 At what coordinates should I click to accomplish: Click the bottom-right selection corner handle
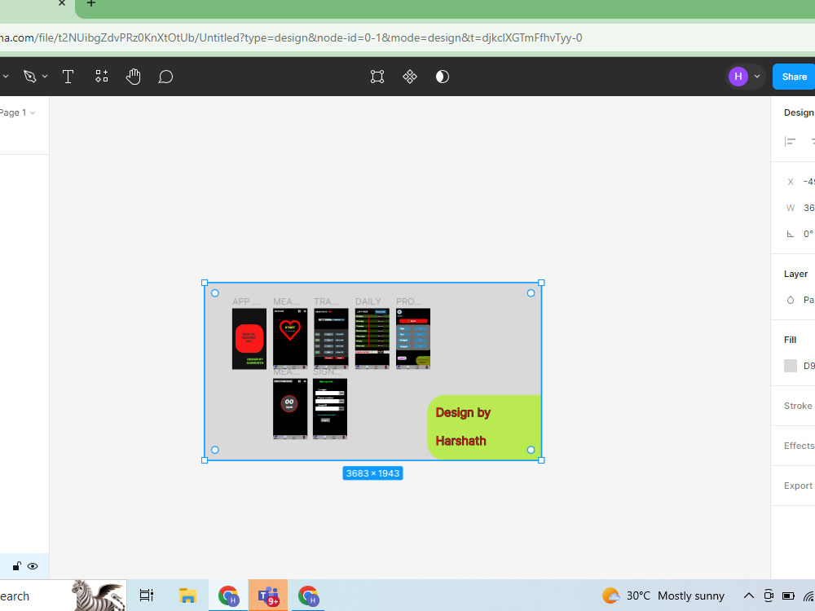541,460
